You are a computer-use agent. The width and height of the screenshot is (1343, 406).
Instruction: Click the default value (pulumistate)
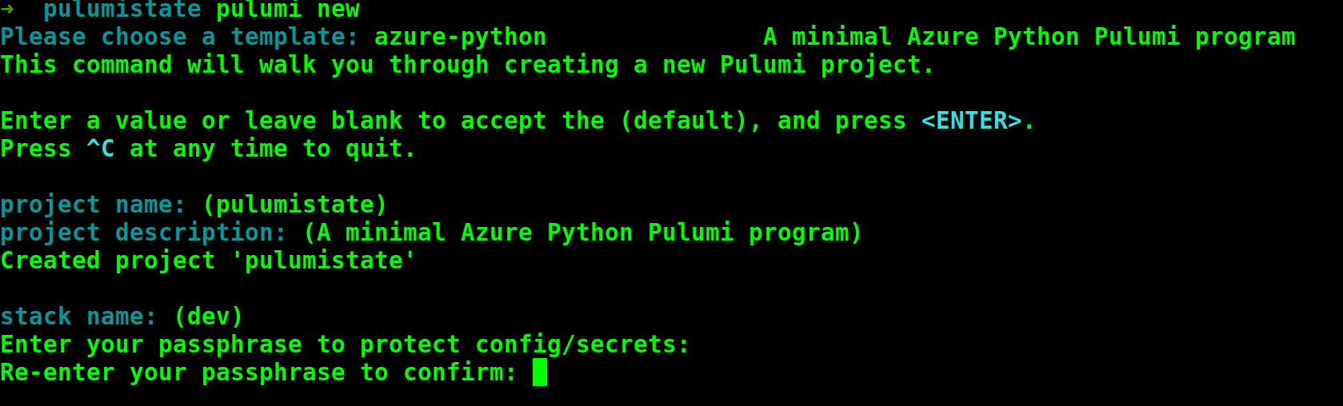[x=295, y=205]
